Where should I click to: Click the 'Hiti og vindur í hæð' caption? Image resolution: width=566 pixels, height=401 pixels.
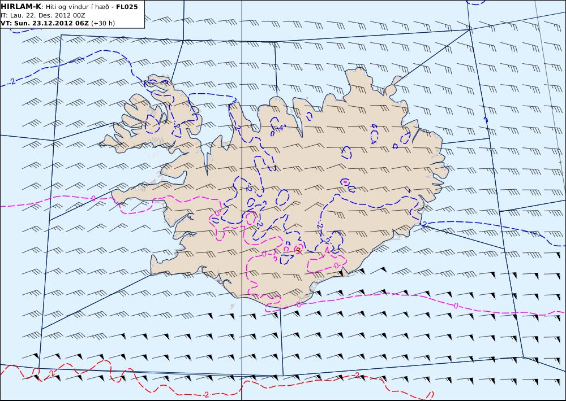point(77,7)
